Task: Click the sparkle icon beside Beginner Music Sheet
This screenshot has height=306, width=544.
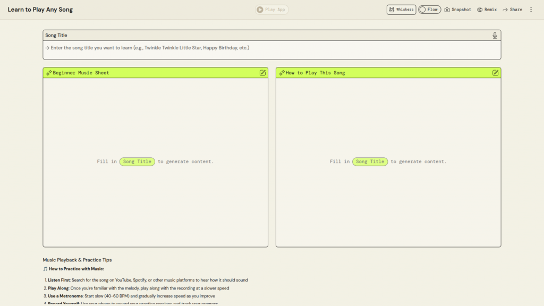Action: click(x=49, y=73)
